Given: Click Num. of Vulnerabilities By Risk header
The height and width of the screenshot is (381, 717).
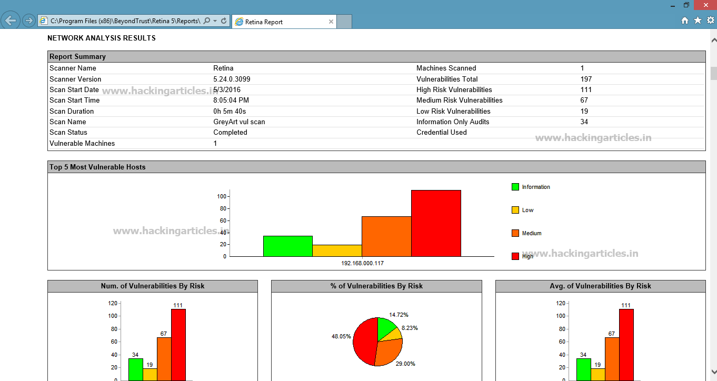Looking at the screenshot, I should coord(153,286).
